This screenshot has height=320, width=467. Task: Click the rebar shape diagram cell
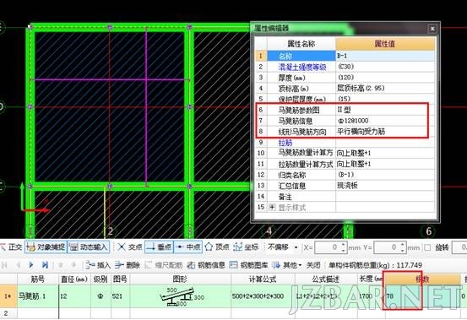[x=180, y=296]
